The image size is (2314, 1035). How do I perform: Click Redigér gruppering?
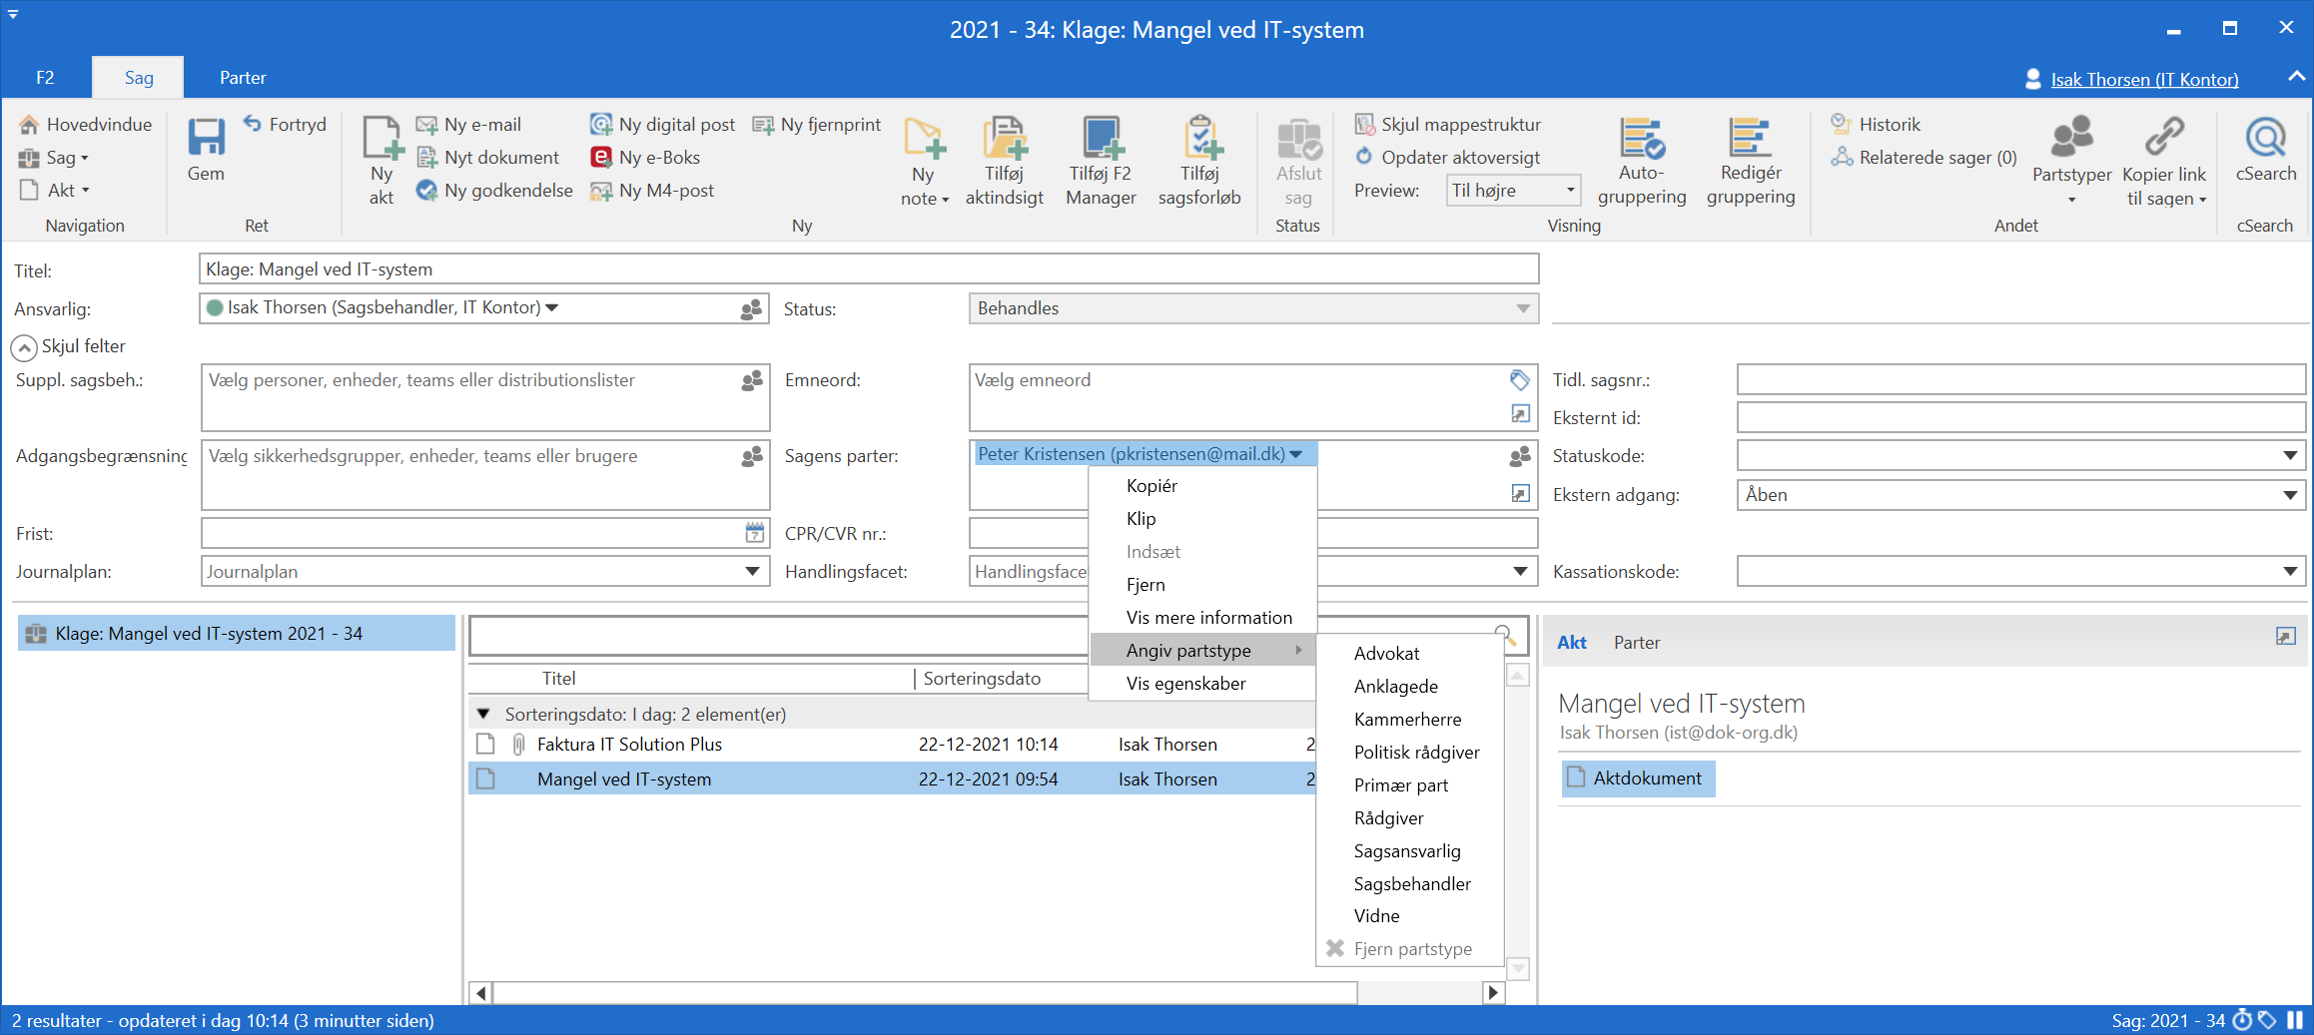[1751, 160]
